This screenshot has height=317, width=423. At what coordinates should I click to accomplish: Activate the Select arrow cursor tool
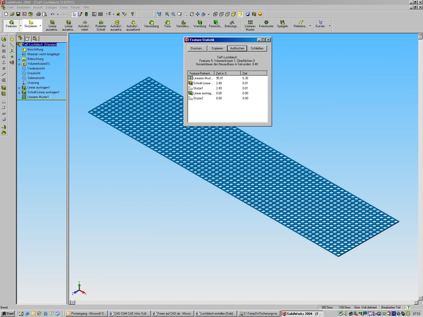pos(74,14)
